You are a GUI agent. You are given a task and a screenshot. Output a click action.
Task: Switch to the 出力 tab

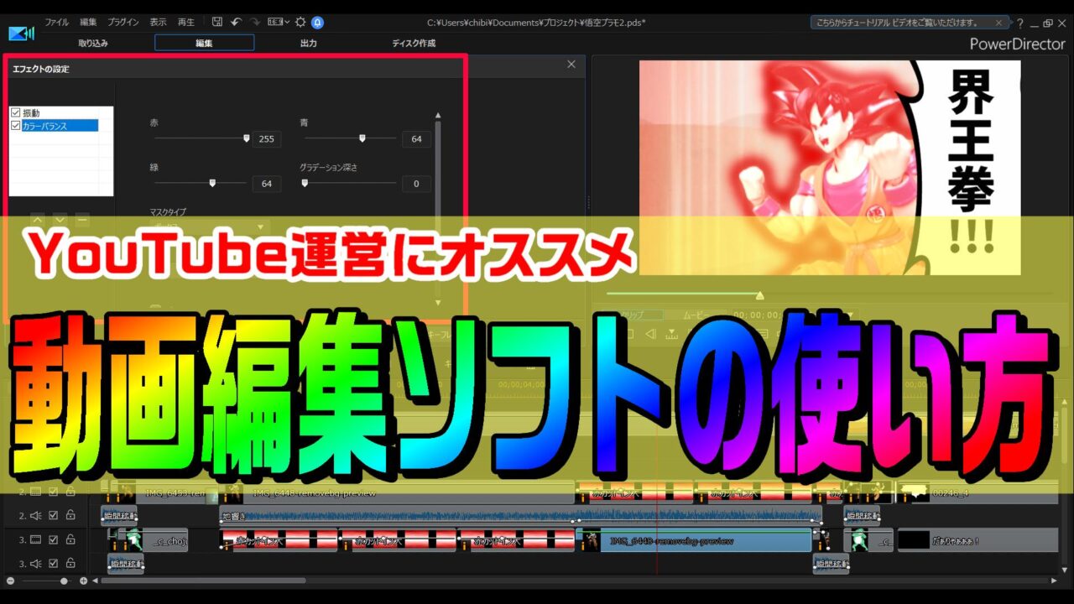point(309,43)
